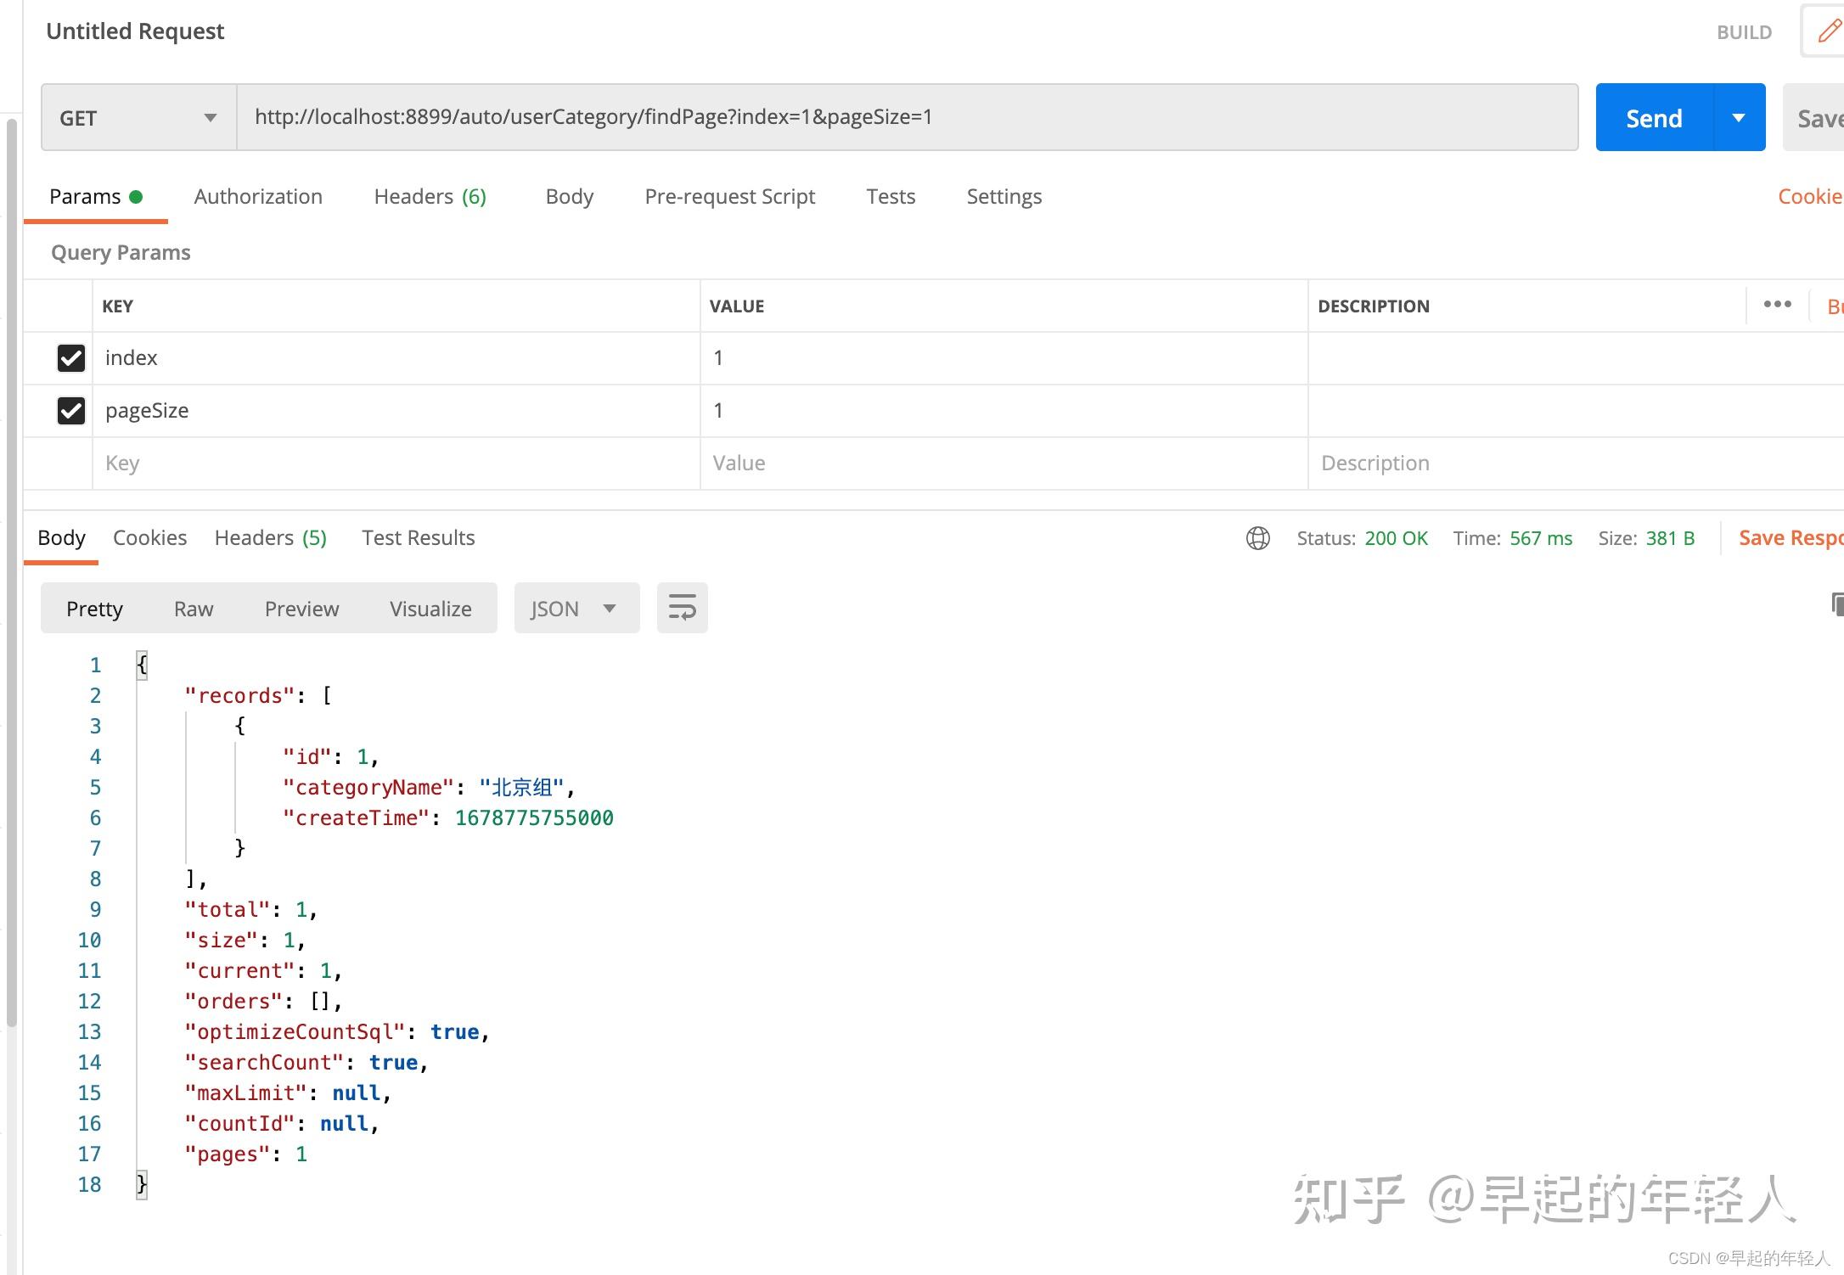Switch response view to Visualize
Image resolution: width=1844 pixels, height=1275 pixels.
(x=430, y=609)
